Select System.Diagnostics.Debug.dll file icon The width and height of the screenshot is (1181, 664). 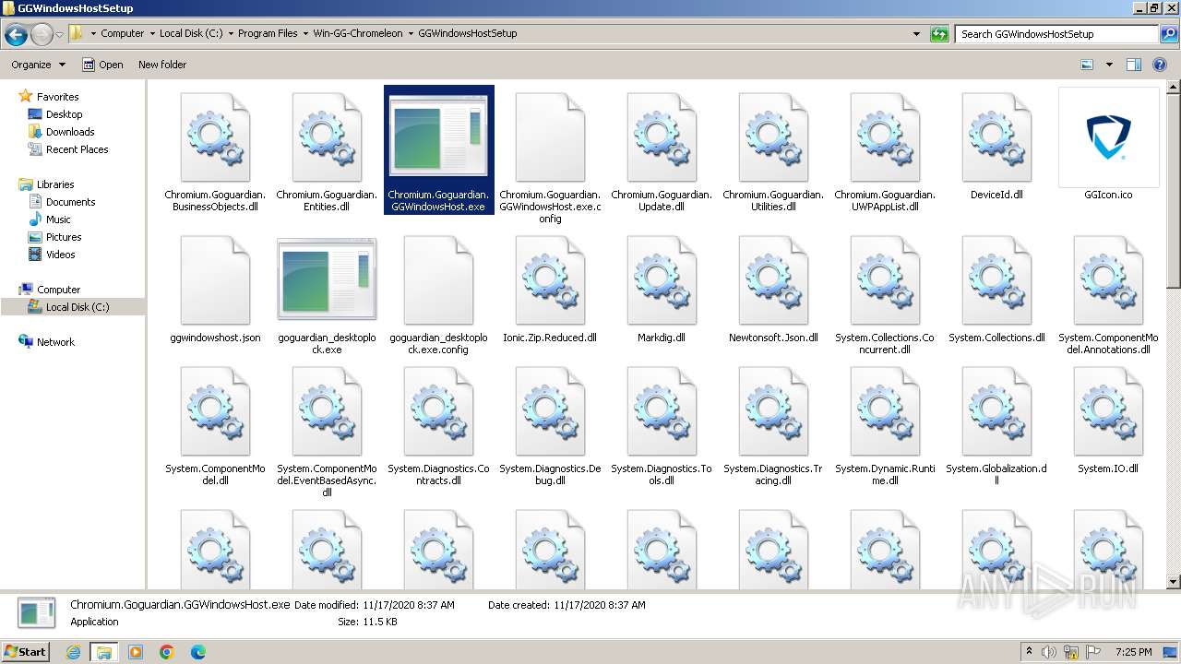coord(550,411)
